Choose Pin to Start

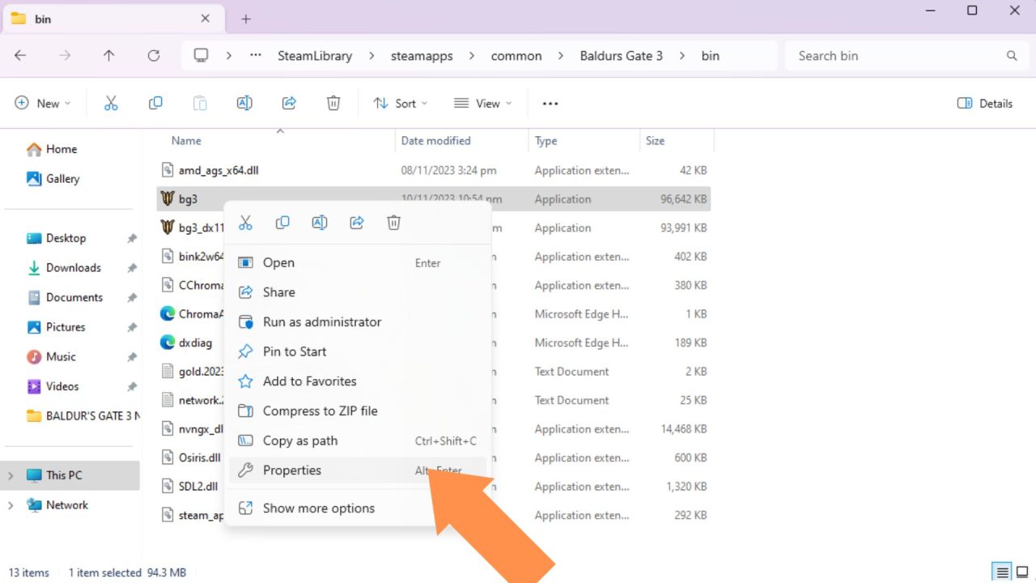pos(358,351)
